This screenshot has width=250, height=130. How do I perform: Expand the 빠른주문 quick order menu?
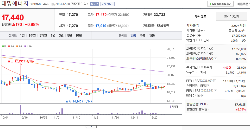(x=243, y=4)
